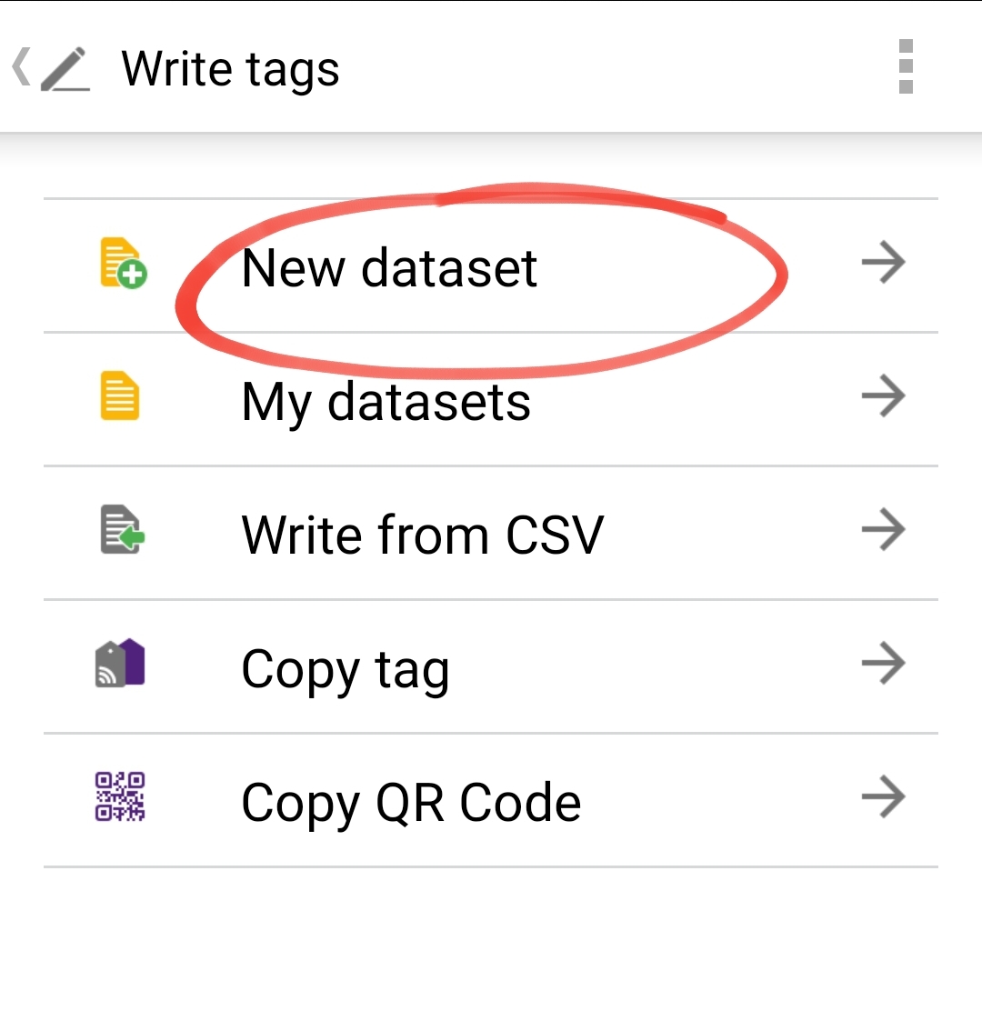
Task: Tap the New dataset document-plus icon
Action: (123, 263)
